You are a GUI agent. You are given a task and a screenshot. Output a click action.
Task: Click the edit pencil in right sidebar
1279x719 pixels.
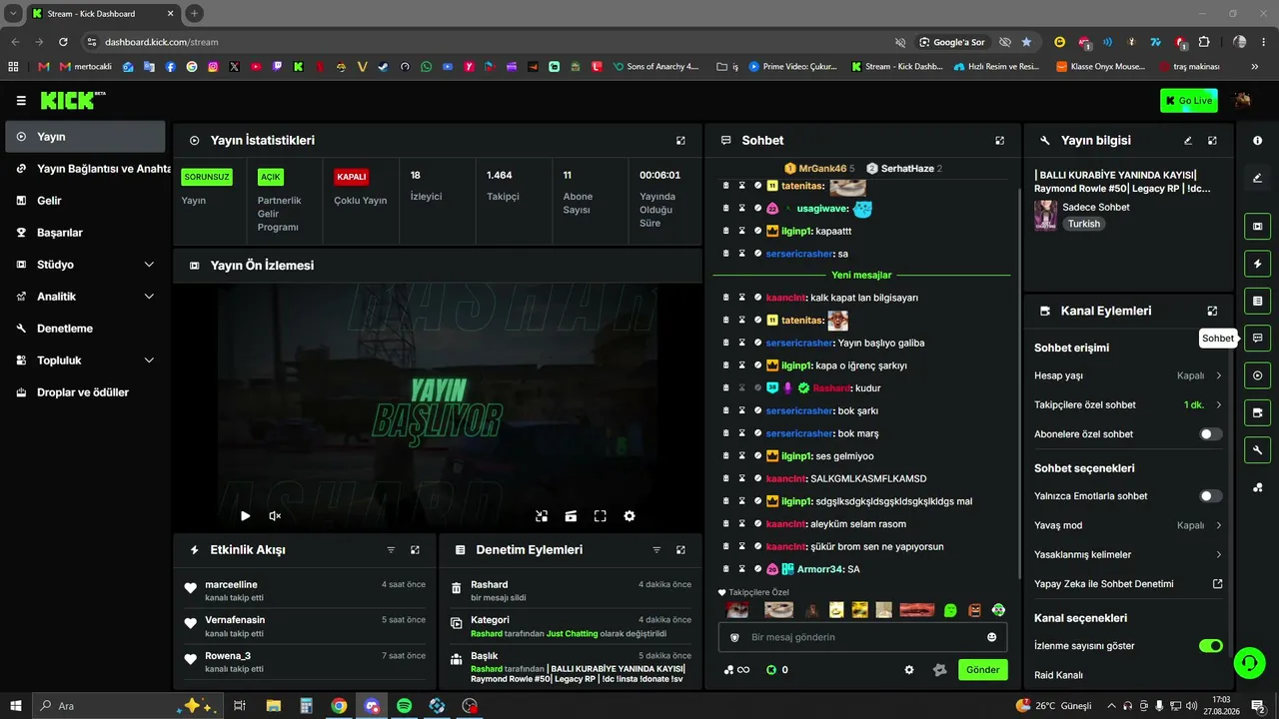click(x=1257, y=179)
